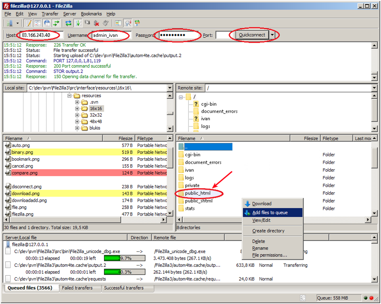Open the Transfer menu

pos(50,14)
